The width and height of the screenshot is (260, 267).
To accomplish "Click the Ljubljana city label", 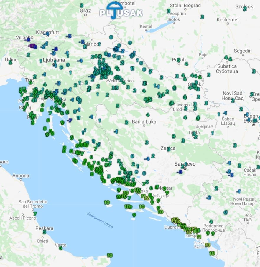I will (x=54, y=60).
